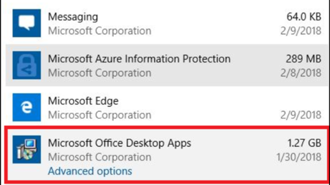Viewport: 330px width, 185px height.
Task: Click Microsoft Corporation publisher under Messaging
Action: 100,31
